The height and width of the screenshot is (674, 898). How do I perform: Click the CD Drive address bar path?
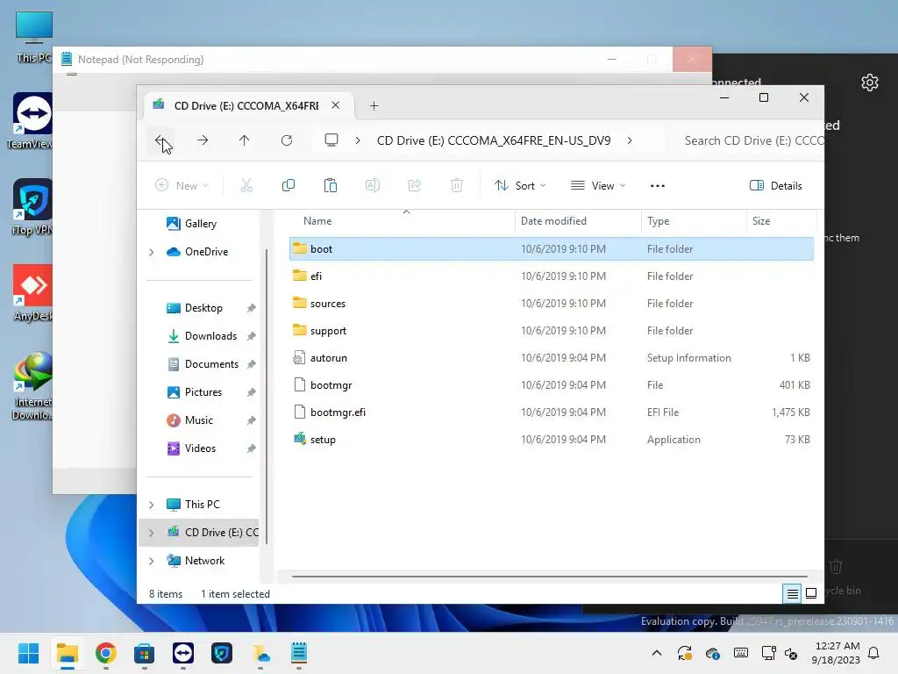pos(494,140)
